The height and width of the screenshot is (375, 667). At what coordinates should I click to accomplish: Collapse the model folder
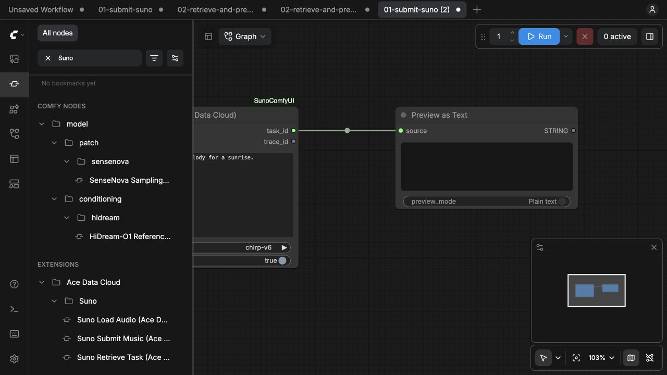click(42, 124)
